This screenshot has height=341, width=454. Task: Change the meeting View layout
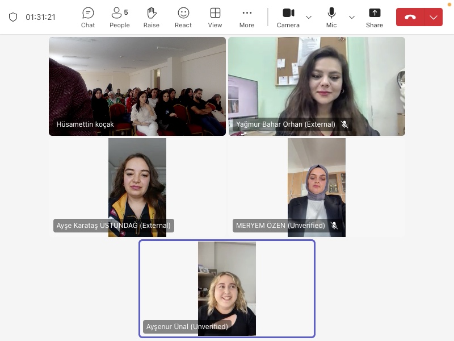pos(215,17)
